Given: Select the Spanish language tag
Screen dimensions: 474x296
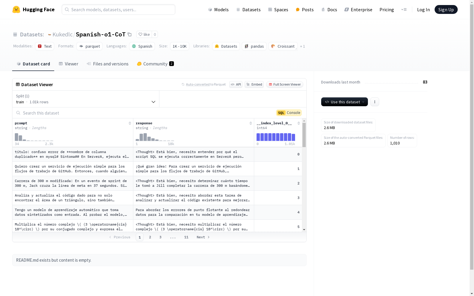Looking at the screenshot, I should [142, 46].
